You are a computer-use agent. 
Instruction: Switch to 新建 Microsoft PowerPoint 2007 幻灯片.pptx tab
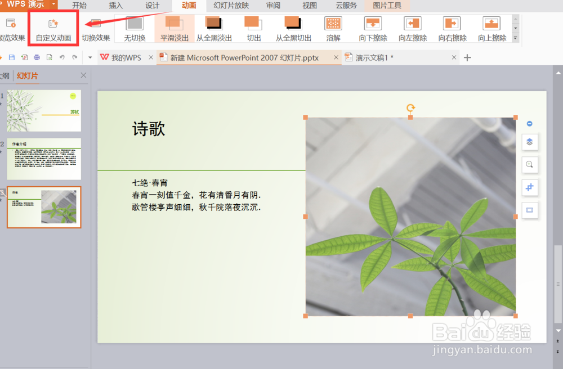click(244, 58)
